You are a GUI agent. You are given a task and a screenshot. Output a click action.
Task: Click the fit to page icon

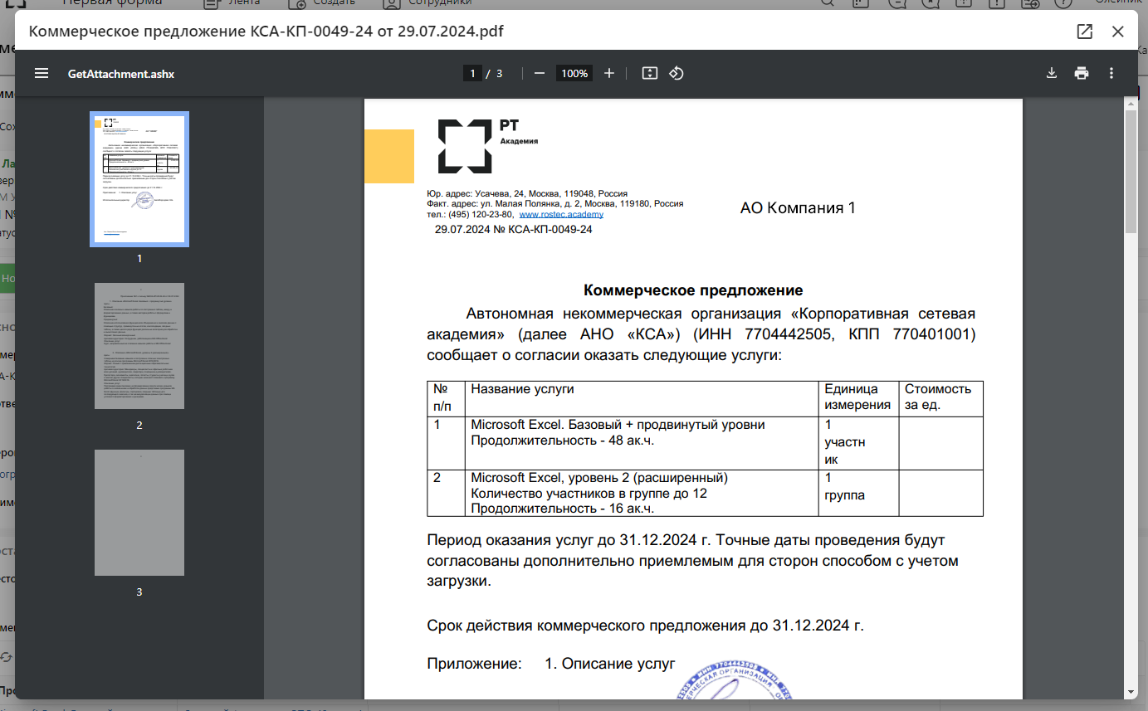[x=650, y=73]
